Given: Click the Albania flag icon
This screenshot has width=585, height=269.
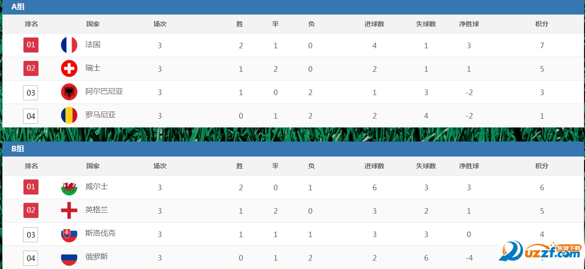Looking at the screenshot, I should click(69, 92).
